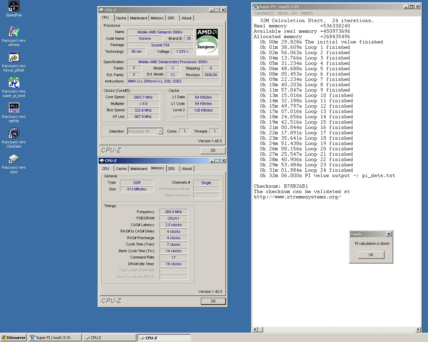The height and width of the screenshot is (342, 428).
Task: Click the Code Name Sonora field
Action: click(145, 38)
